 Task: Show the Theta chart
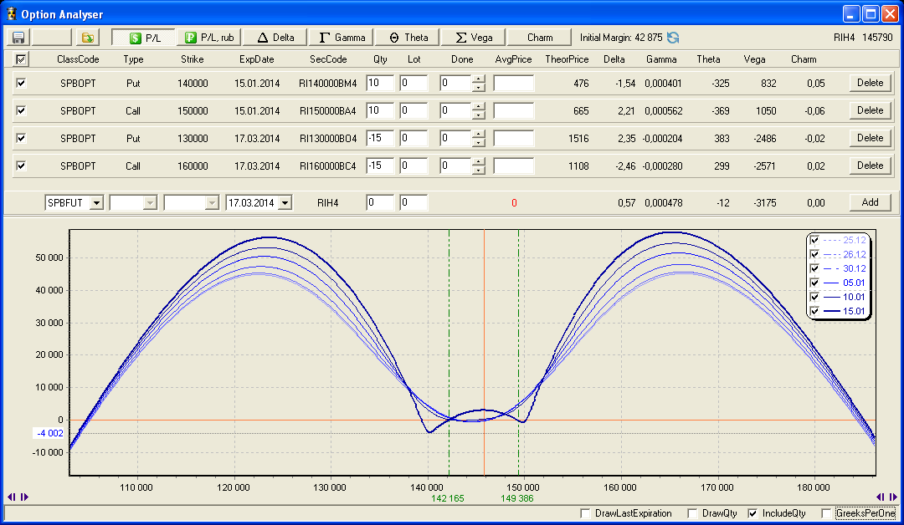point(408,38)
